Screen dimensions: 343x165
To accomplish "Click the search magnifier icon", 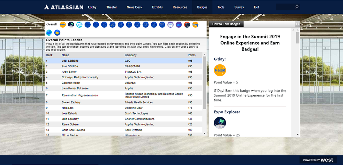I will coord(297,7).
